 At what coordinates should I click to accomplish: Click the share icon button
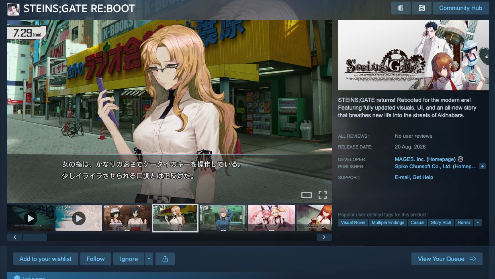pyautogui.click(x=165, y=259)
